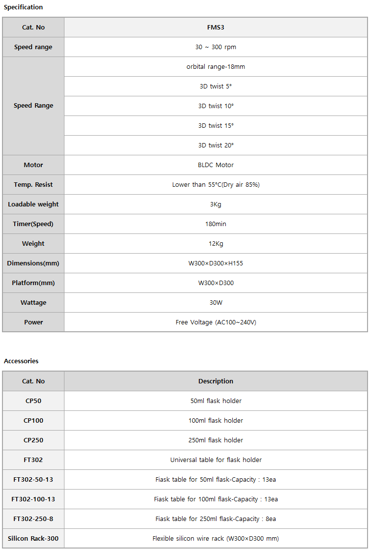This screenshot has width=369, height=550.
Task: Select the 30 ~ 300 rpm cell
Action: click(215, 47)
